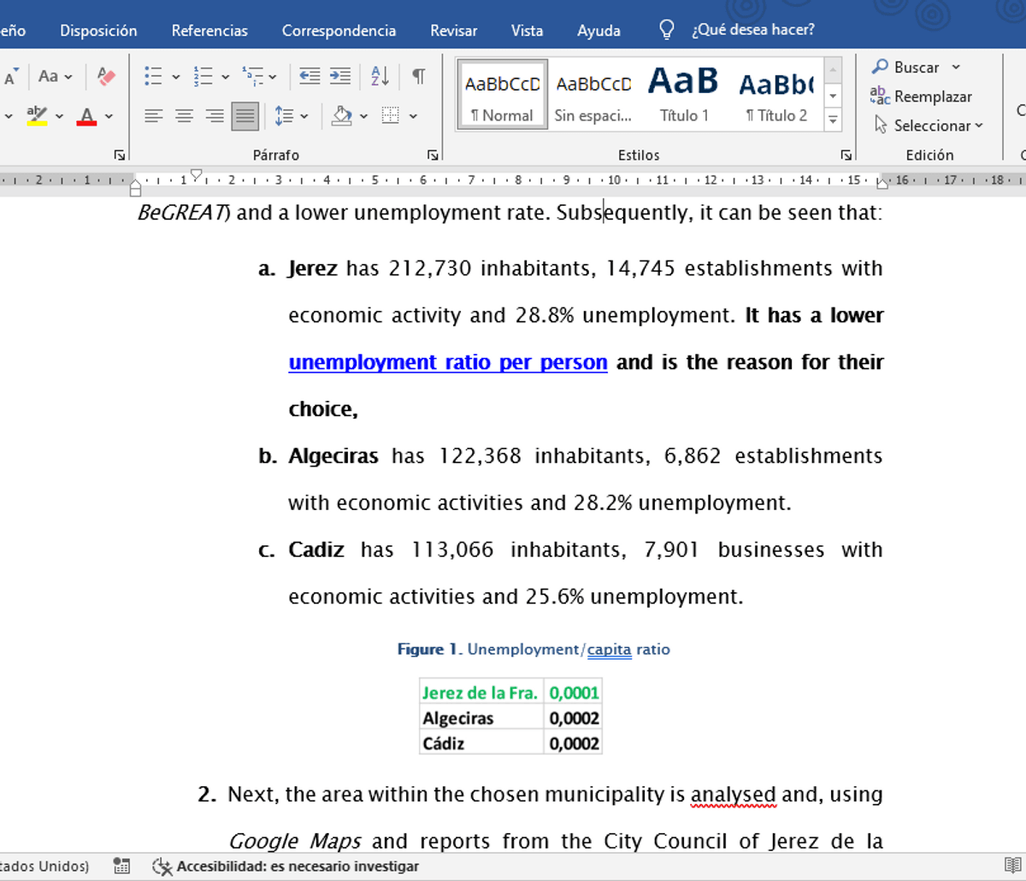Image resolution: width=1026 pixels, height=881 pixels.
Task: Click the shading paint bucket icon
Action: (342, 115)
